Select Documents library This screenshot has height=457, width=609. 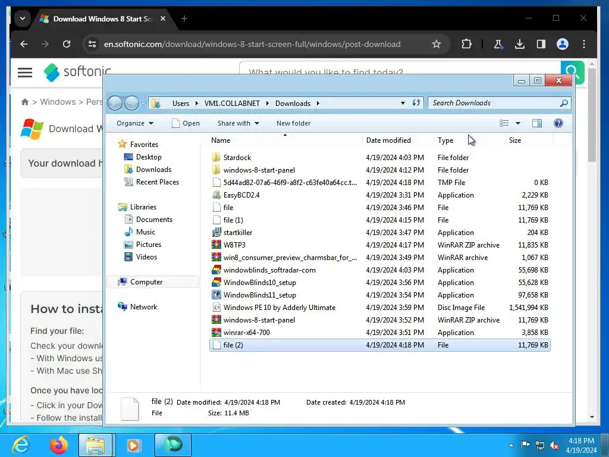148,220
